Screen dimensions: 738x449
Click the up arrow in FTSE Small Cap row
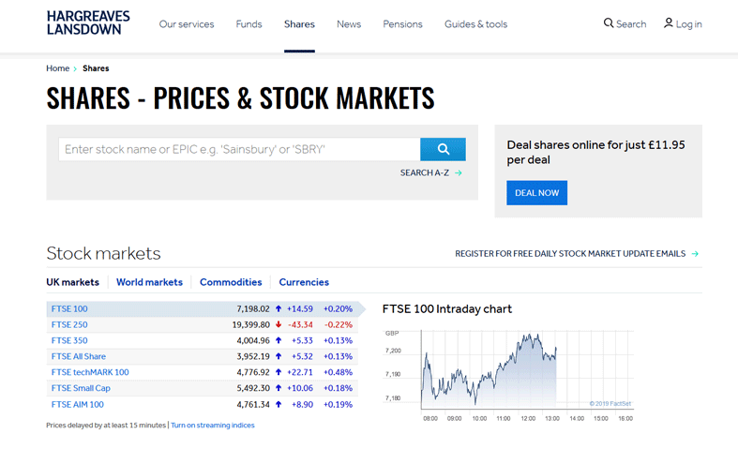(279, 388)
